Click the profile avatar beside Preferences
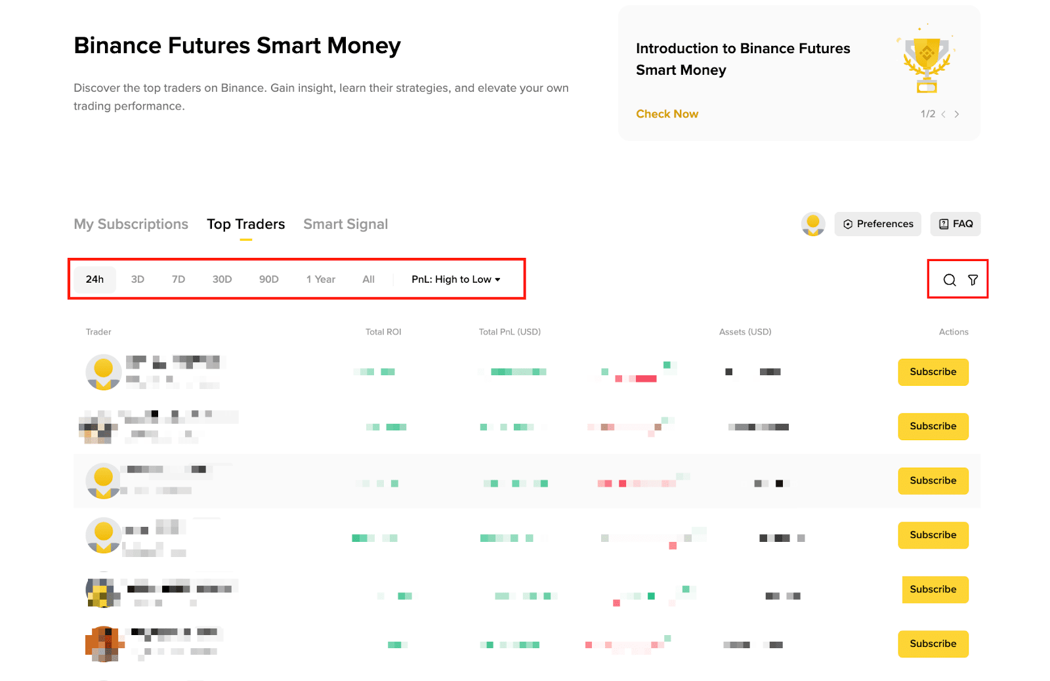 (x=813, y=224)
